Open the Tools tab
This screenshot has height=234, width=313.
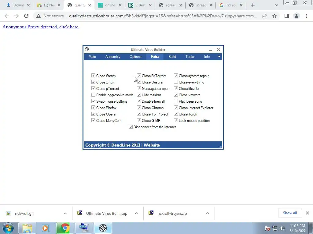190,57
